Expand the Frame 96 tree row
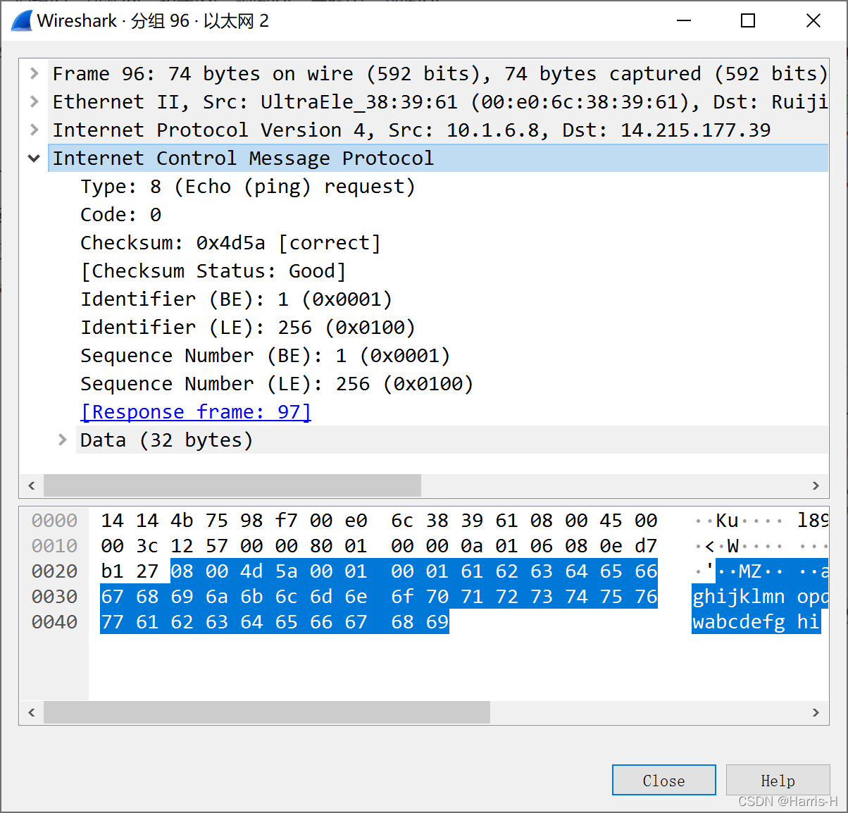848x813 pixels. point(34,73)
